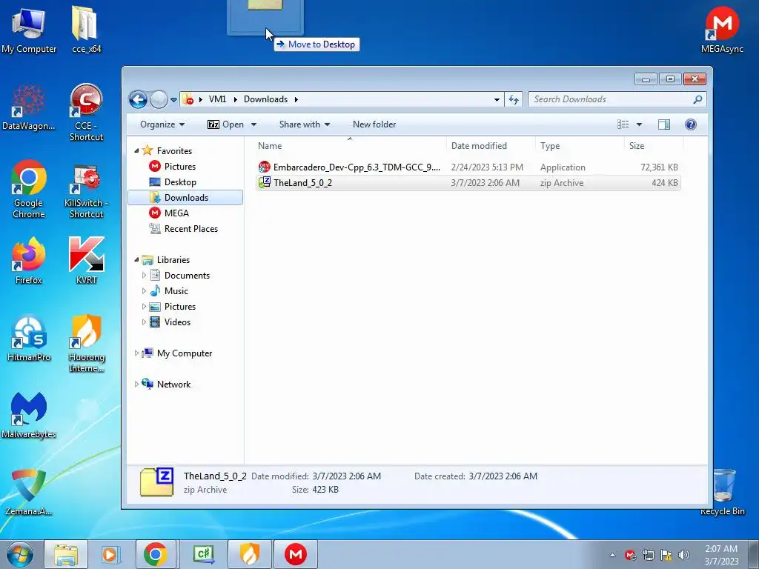759x569 pixels.
Task: Click the New folder button
Action: 374,124
